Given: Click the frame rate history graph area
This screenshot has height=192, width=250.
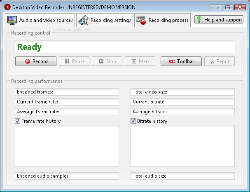Looking at the screenshot, I should (67, 146).
